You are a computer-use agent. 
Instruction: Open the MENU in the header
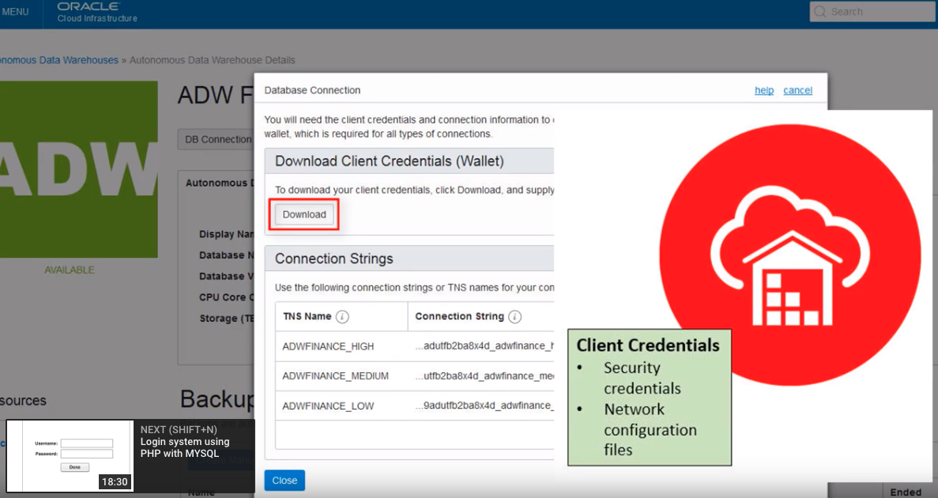(x=15, y=11)
